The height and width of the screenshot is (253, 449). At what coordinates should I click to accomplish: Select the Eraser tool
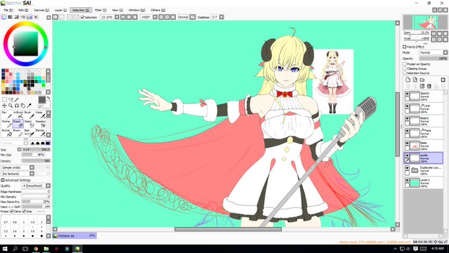coord(18,124)
